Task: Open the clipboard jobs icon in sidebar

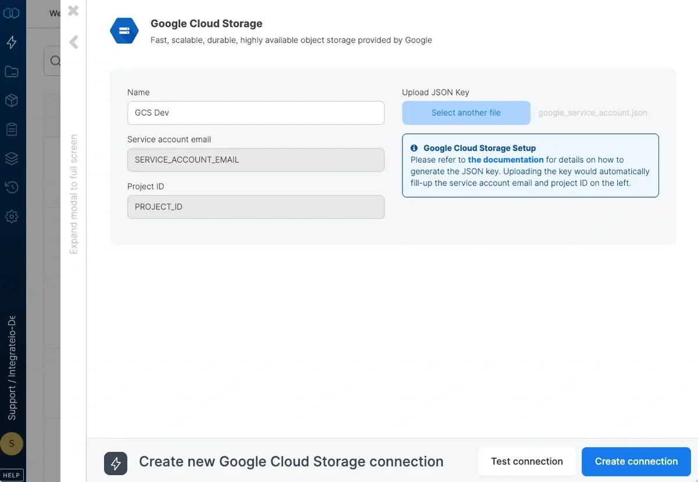Action: (x=12, y=129)
